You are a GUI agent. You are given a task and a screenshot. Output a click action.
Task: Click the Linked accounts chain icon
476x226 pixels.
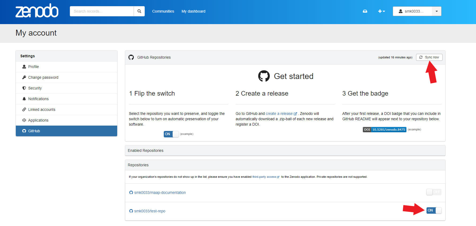point(24,110)
